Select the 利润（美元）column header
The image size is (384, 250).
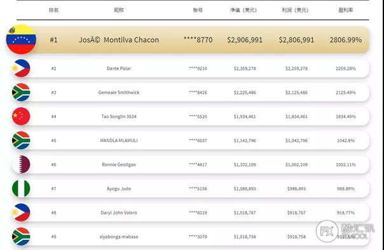(x=295, y=10)
